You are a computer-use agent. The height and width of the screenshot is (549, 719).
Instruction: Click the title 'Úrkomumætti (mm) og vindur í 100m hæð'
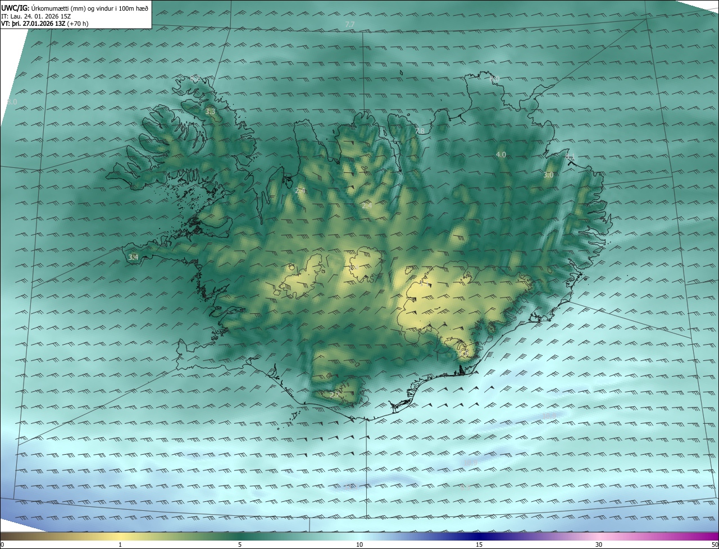(90, 8)
